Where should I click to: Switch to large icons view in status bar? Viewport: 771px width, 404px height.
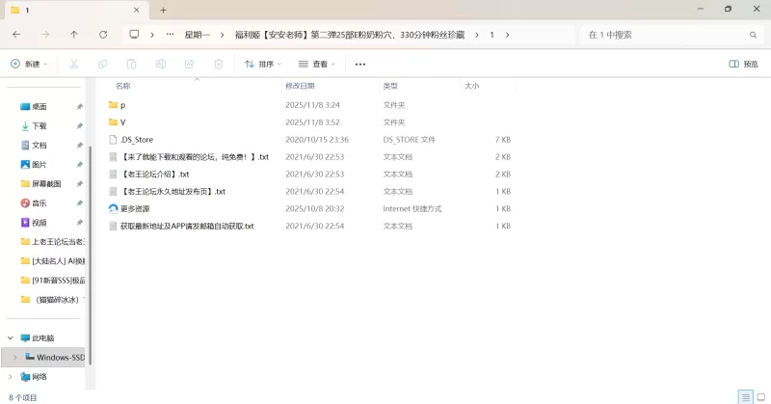click(x=759, y=397)
